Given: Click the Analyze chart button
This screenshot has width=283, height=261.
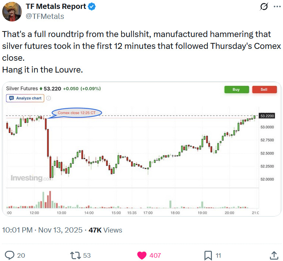Looking at the screenshot, I should pyautogui.click(x=25, y=98).
